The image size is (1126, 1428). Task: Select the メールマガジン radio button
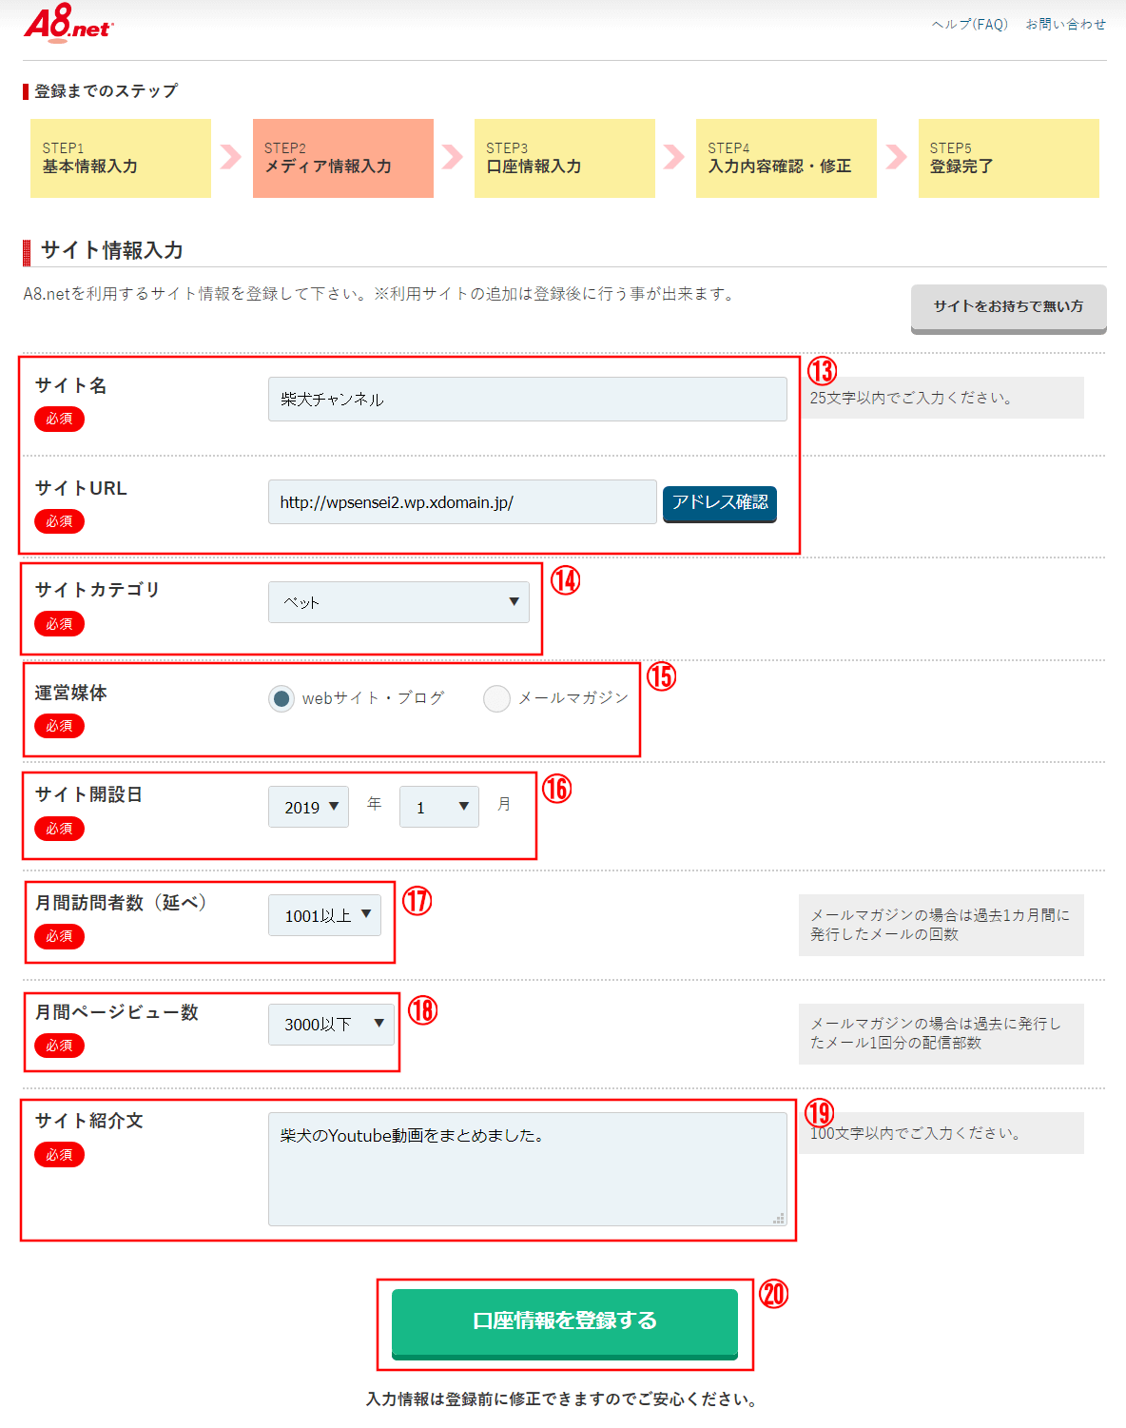point(496,699)
